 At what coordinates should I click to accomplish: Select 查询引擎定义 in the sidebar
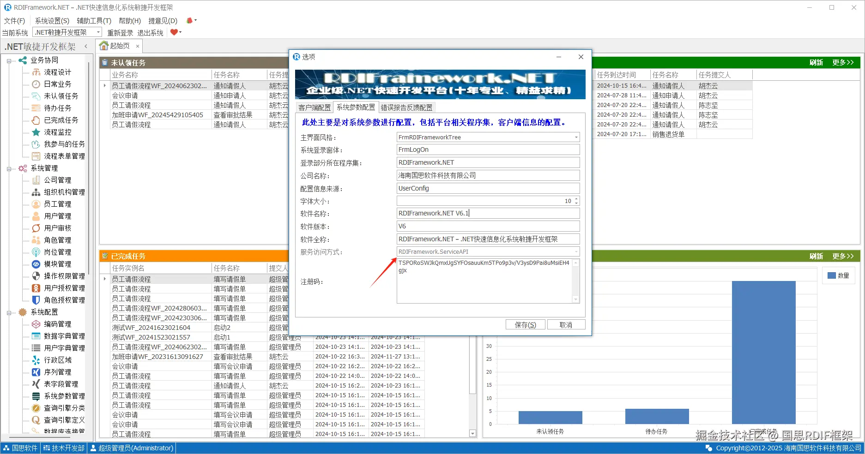pyautogui.click(x=64, y=420)
